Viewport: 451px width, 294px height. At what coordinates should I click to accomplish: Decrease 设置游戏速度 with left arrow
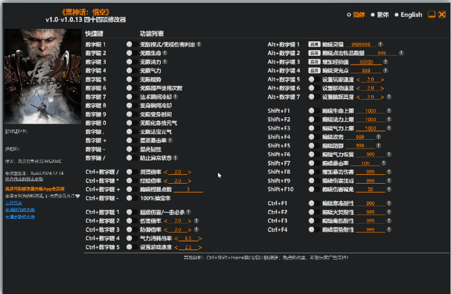pyautogui.click(x=176, y=247)
